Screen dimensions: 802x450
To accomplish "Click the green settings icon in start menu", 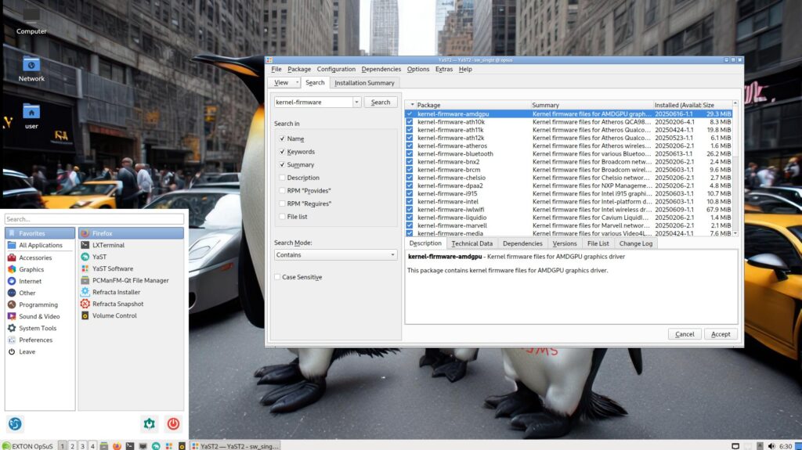I will tap(149, 423).
